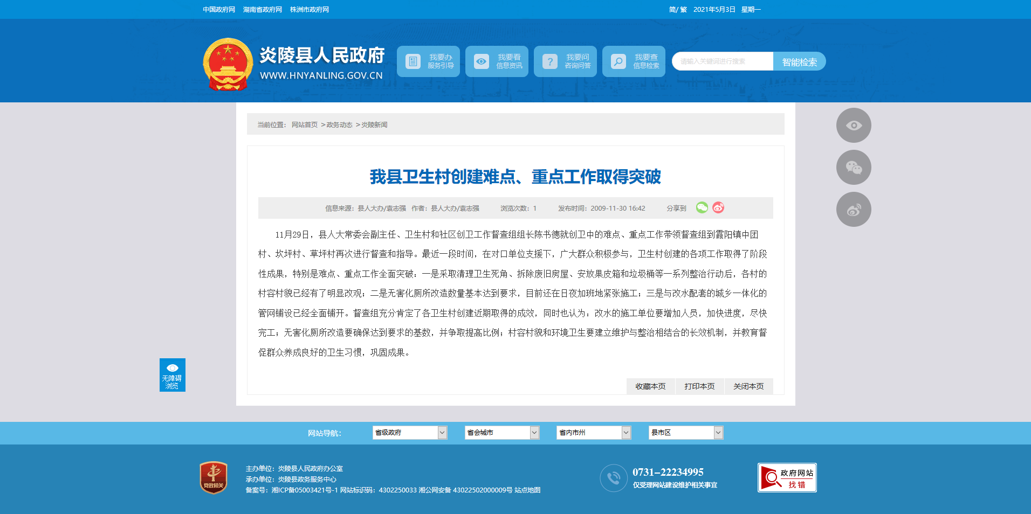The image size is (1031, 514).
Task: Toggle 无障碍浏览 accessibility mode
Action: 172,375
